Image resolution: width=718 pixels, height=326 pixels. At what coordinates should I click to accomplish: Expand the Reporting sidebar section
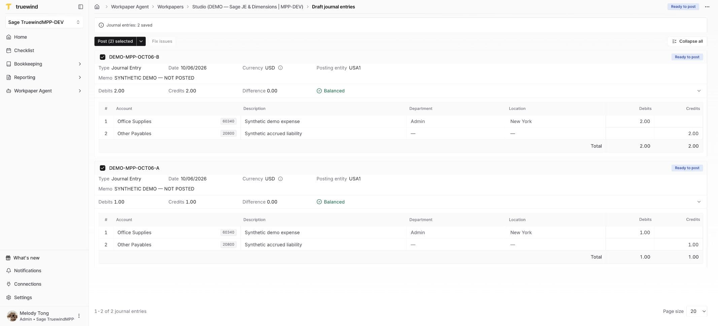coord(44,77)
